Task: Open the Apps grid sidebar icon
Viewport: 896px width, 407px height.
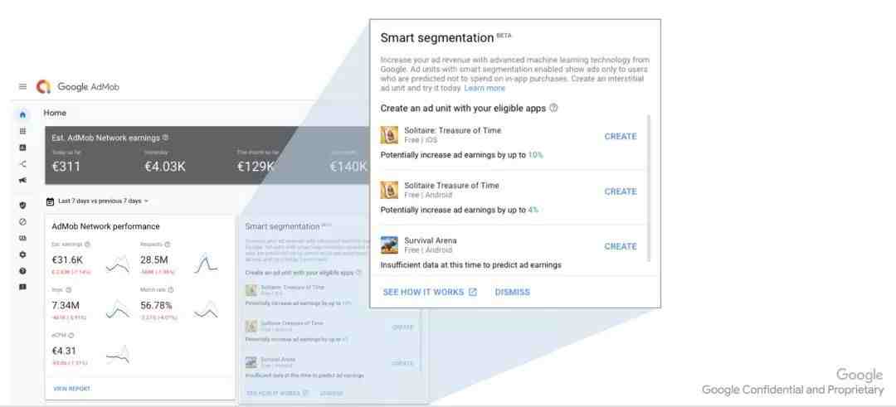Action: pos(23,131)
